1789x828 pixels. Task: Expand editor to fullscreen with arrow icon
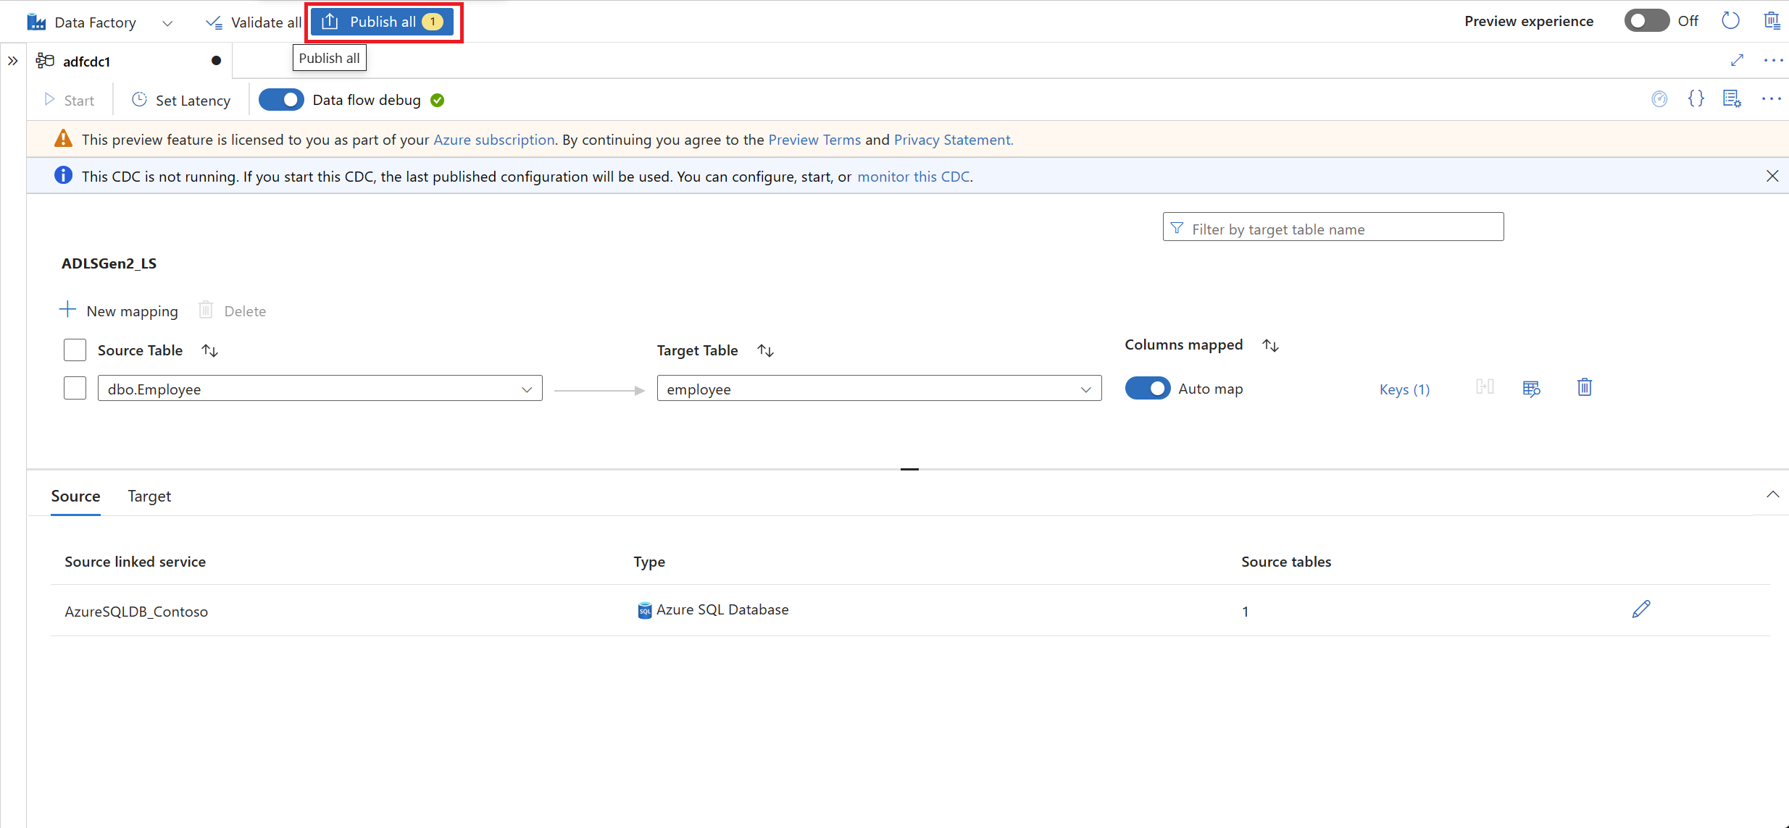point(1737,61)
